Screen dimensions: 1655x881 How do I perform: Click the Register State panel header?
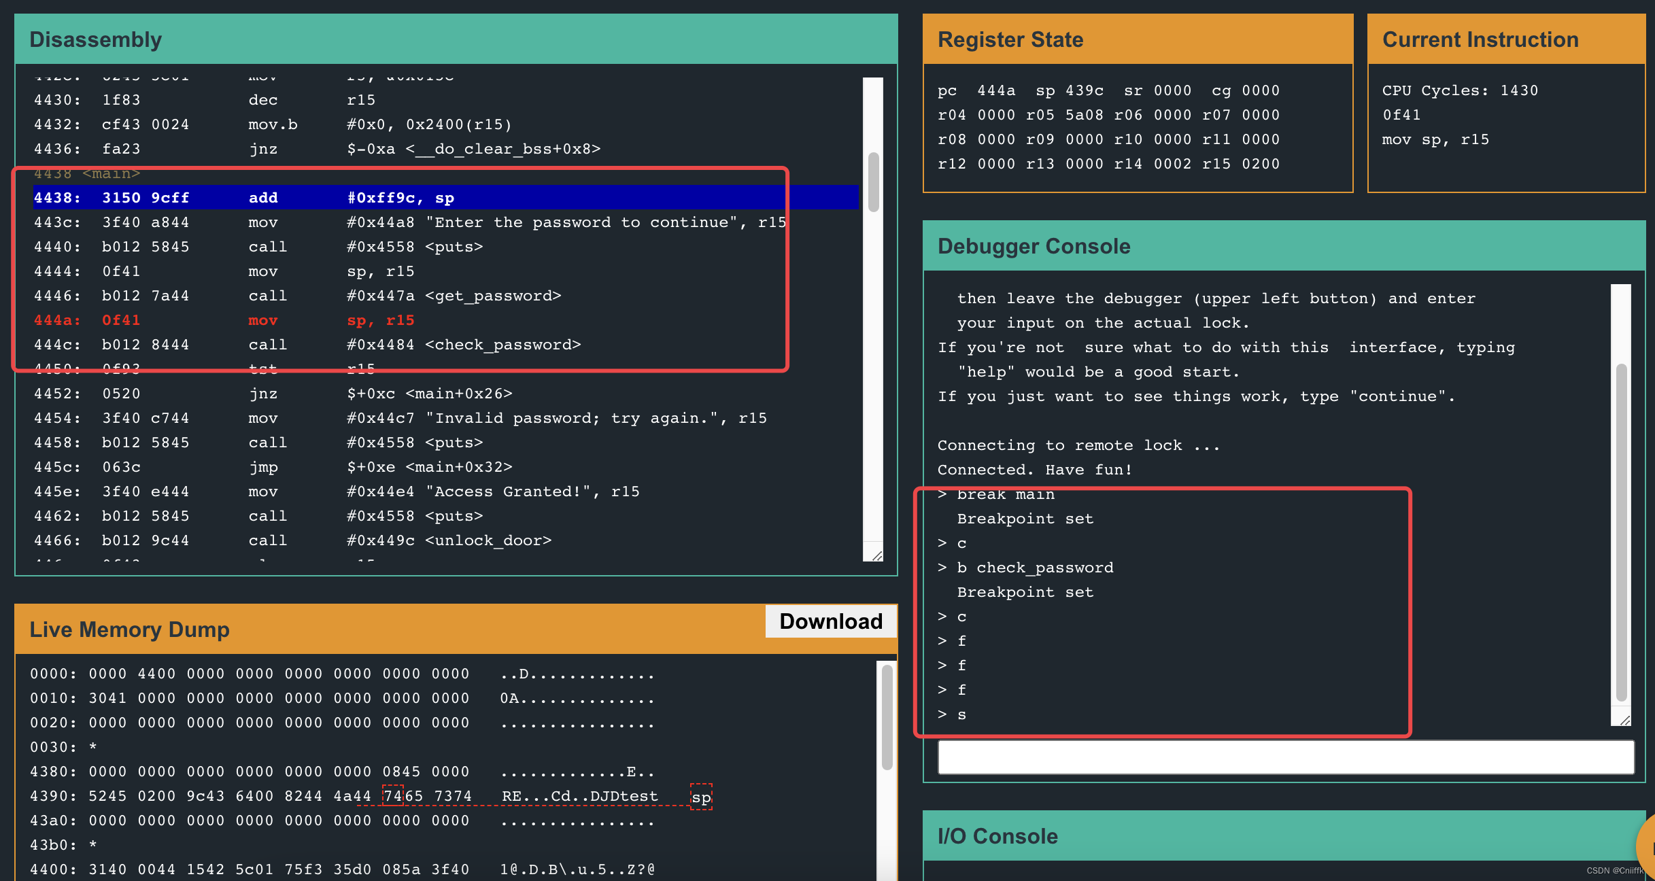coord(1138,39)
